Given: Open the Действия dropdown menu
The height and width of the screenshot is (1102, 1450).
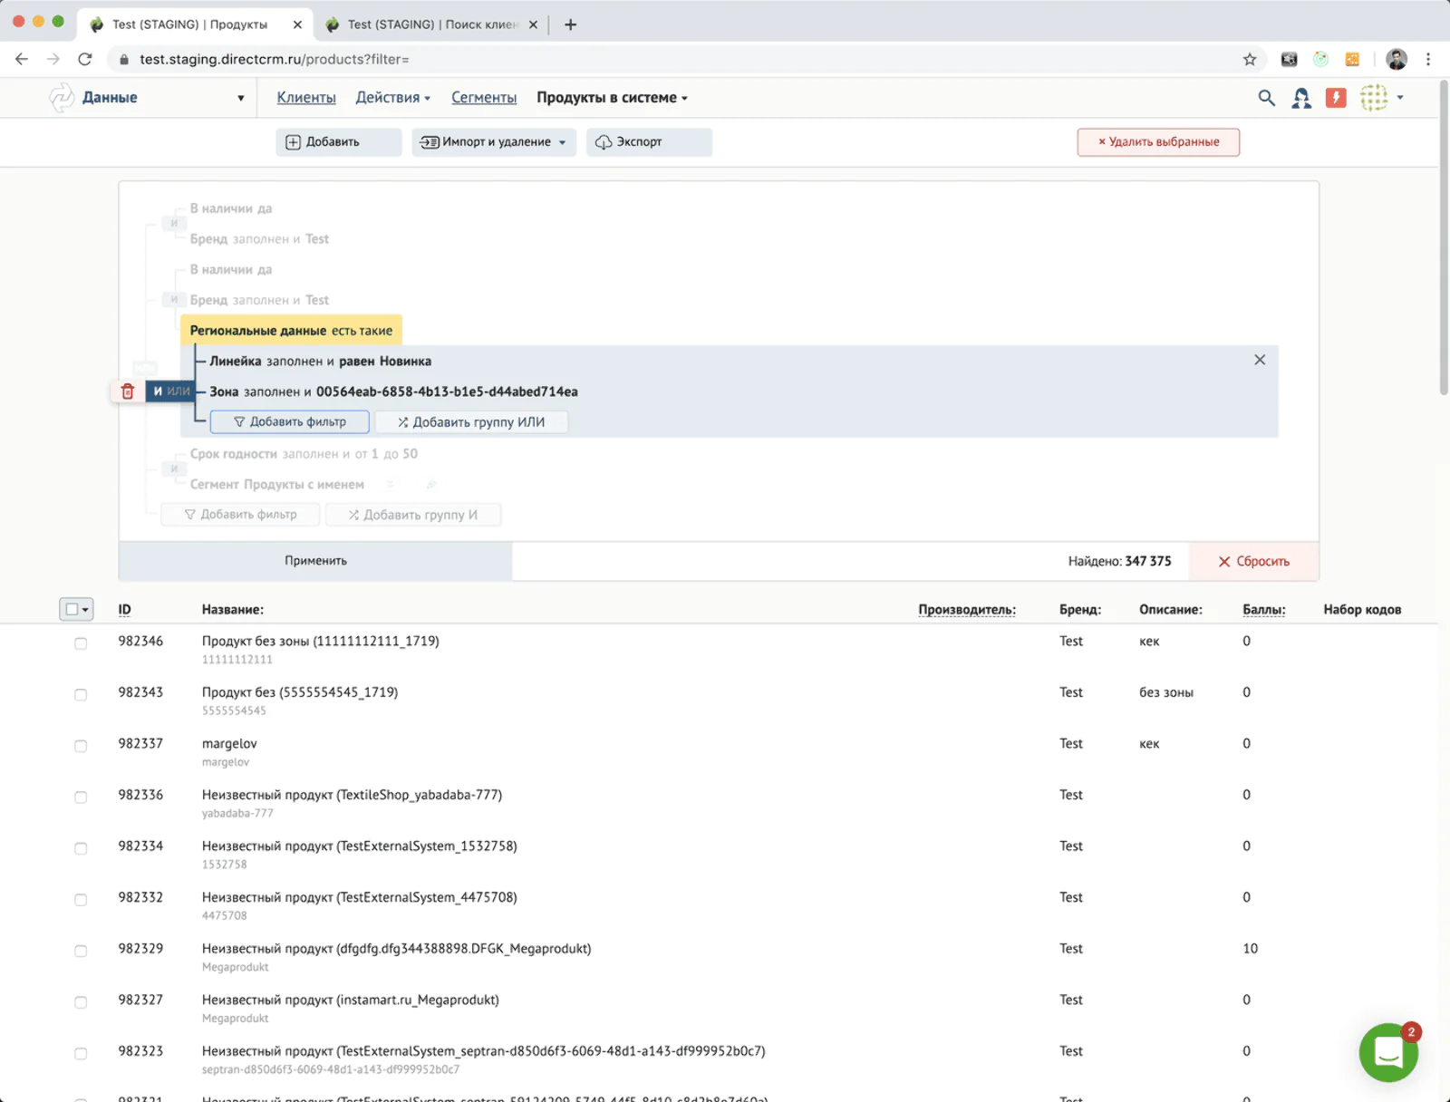Looking at the screenshot, I should point(392,98).
